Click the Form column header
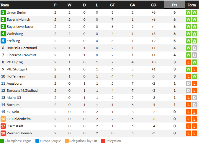The width and height of the screenshot is (201, 145). pyautogui.click(x=192, y=5)
